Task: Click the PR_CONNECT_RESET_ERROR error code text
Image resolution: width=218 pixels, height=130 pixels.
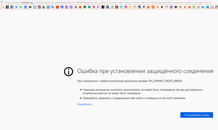Action: (165, 81)
